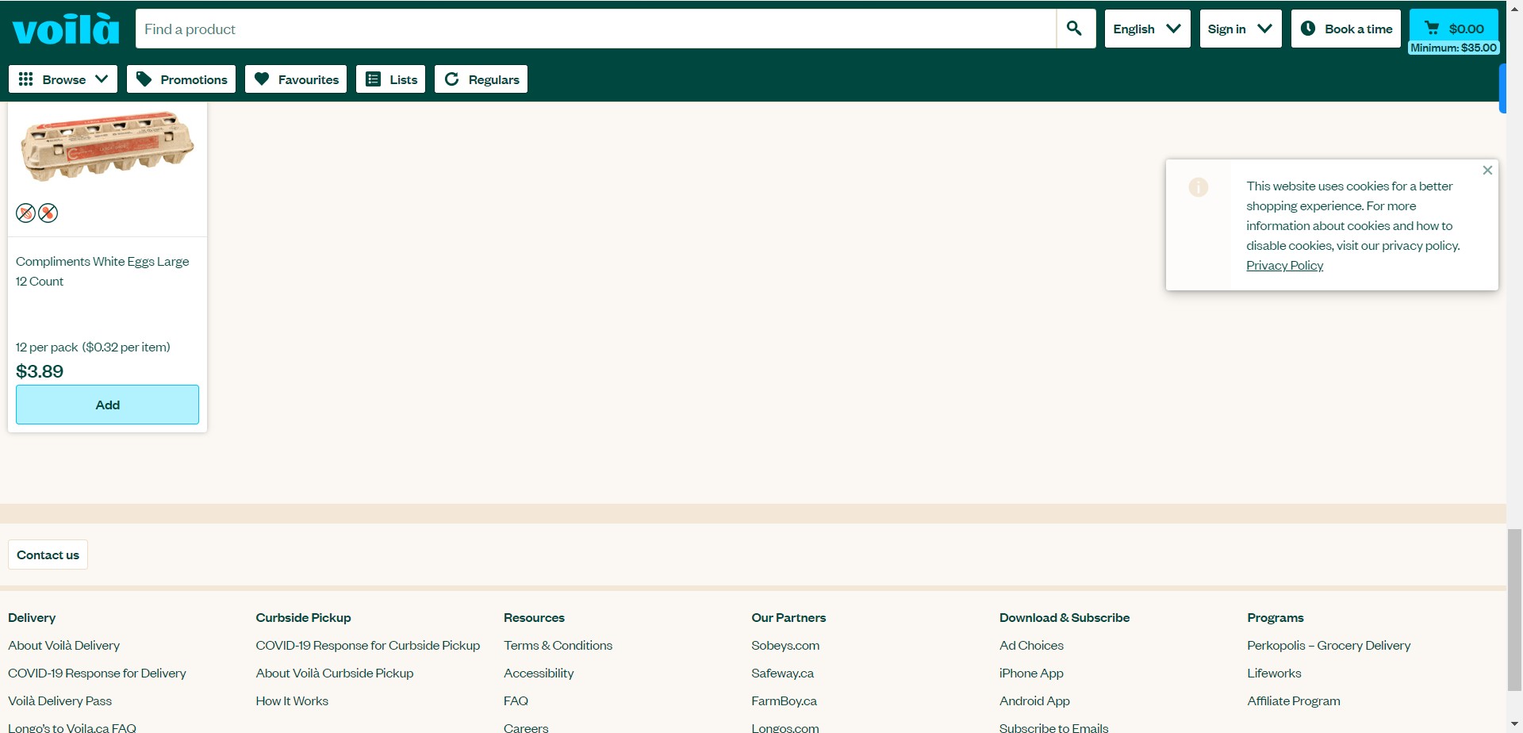Click the egg carton product thumbnail
Screen dimensions: 1523x733
(107, 147)
